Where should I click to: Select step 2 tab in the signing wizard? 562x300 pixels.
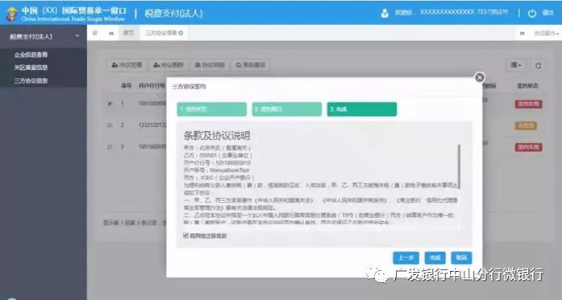[x=287, y=109]
